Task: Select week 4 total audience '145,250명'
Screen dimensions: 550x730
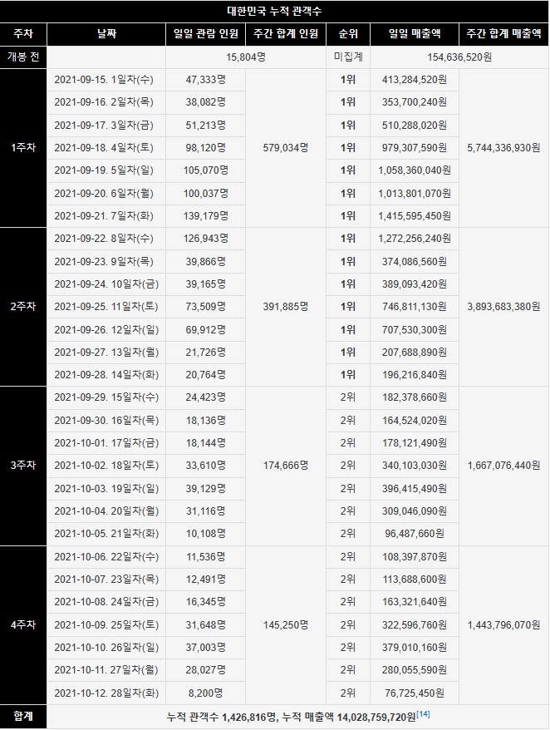Action: (x=286, y=624)
